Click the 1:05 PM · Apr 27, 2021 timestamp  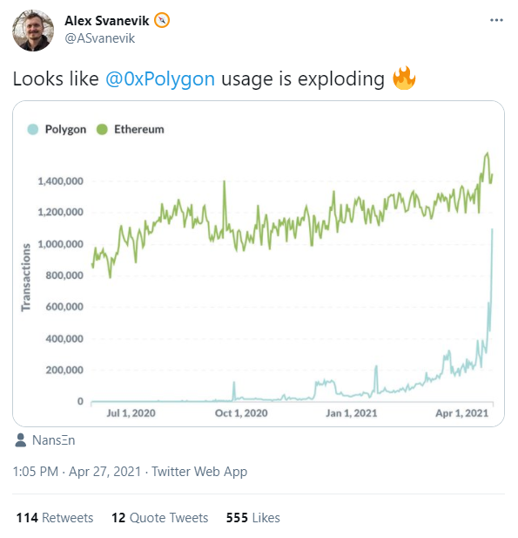click(x=77, y=472)
